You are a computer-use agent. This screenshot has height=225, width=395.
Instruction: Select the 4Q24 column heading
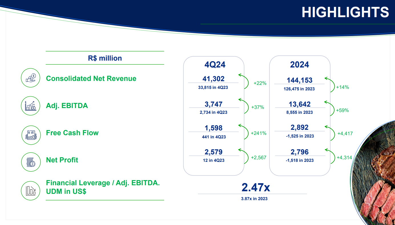pos(215,65)
